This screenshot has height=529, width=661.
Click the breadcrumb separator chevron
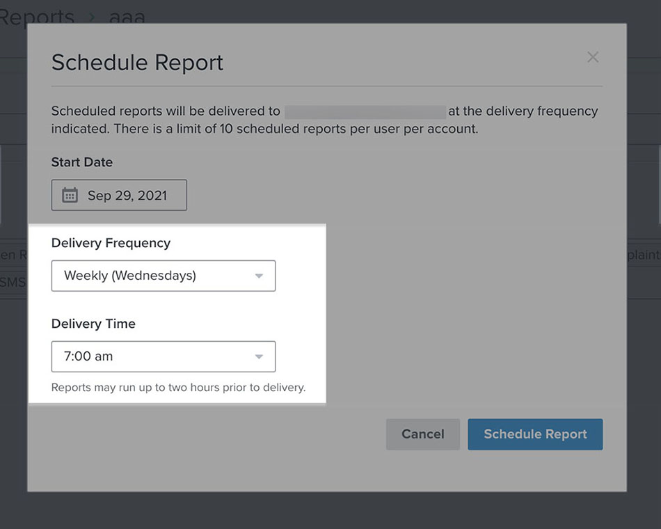click(92, 17)
